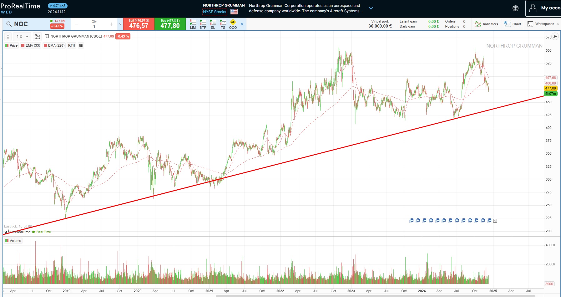Open the Indicators panel icon

[487, 24]
